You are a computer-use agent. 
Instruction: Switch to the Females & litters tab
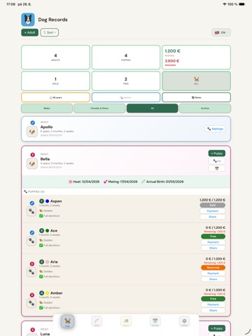[99, 108]
